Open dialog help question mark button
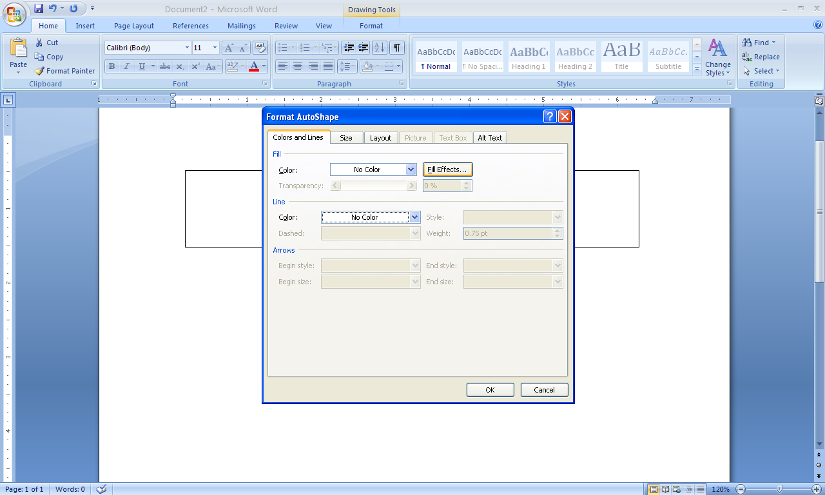Screen dimensions: 825x495 [550, 117]
